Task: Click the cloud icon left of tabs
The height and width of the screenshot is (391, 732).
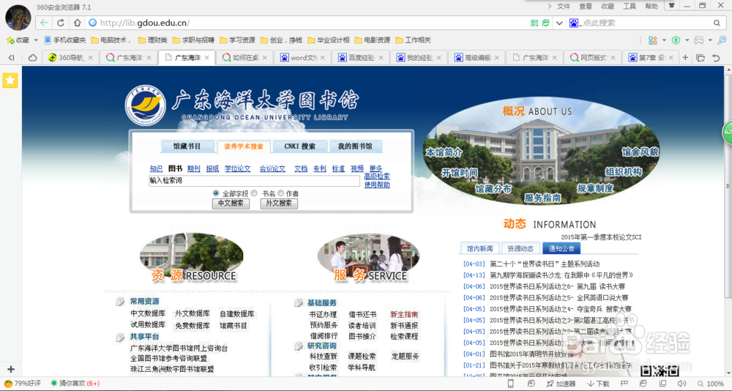Action: [x=33, y=58]
